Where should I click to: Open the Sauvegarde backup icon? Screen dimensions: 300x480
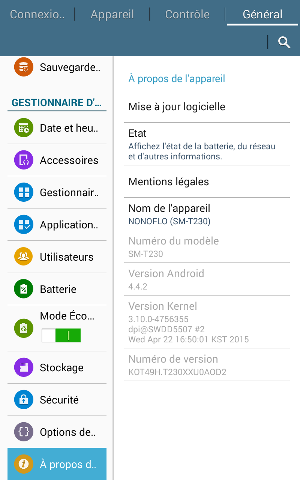24,67
